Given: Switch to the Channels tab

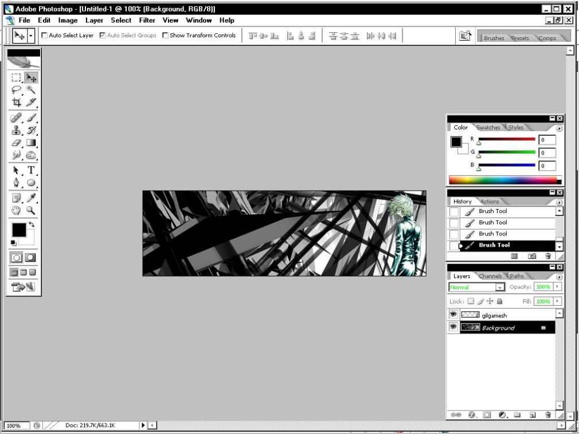Looking at the screenshot, I should (490, 276).
